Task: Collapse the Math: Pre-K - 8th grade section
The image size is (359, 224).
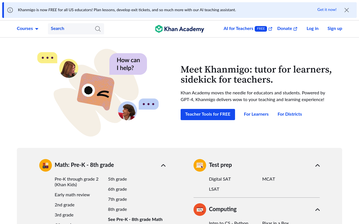Action: pyautogui.click(x=163, y=165)
